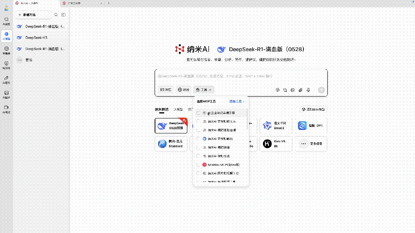Check the 纳米AI 视频提取音频 tool
Viewport: 415px width, 233px height.
[198, 130]
